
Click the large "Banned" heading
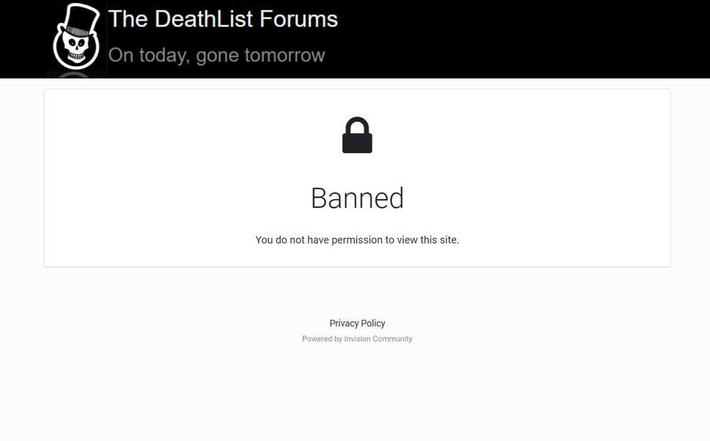(x=357, y=199)
